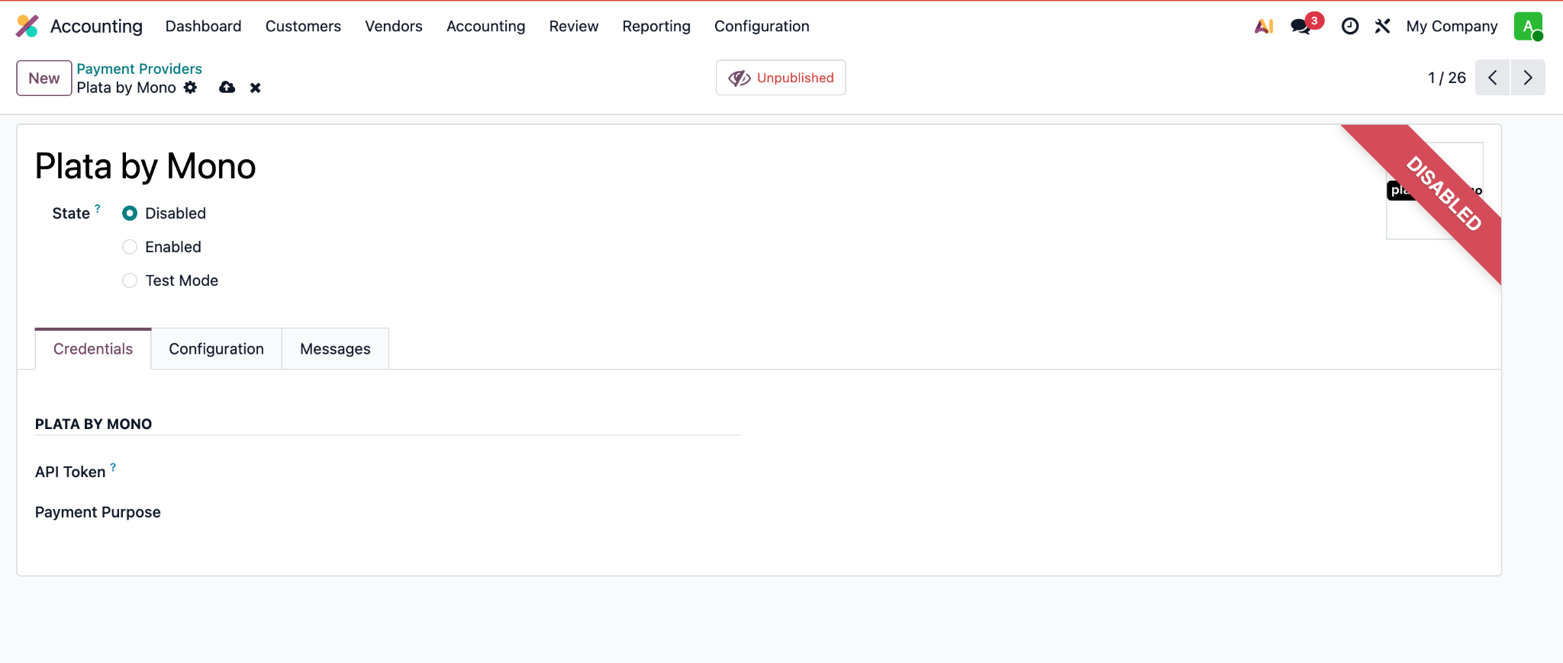Go back to Payment Providers breadcrumb
This screenshot has height=663, width=1563.
[139, 69]
